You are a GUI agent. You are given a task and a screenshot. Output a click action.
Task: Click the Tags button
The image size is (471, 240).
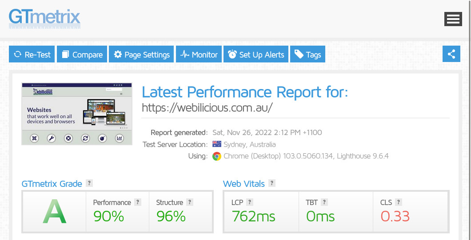click(x=307, y=54)
